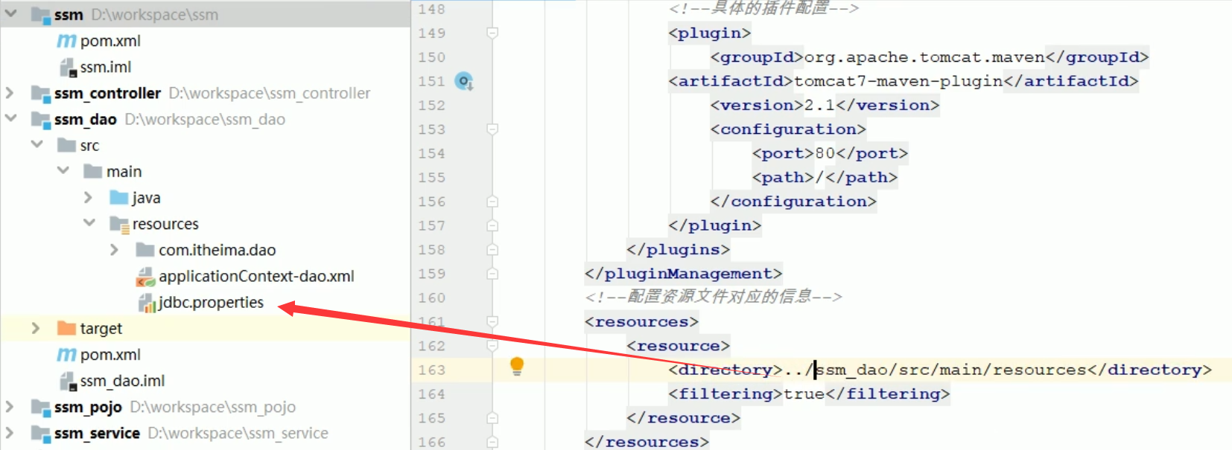The height and width of the screenshot is (450, 1232).
Task: Click the gutter navigation icon on line 151
Action: click(x=464, y=81)
